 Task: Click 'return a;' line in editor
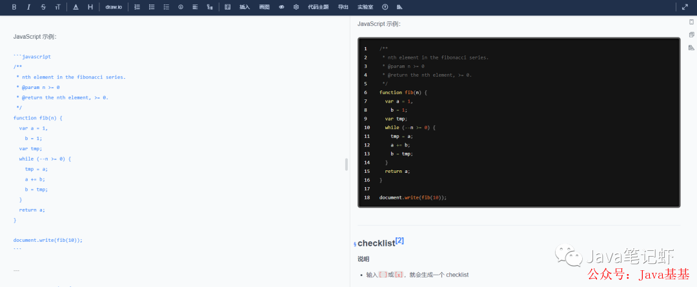point(32,210)
